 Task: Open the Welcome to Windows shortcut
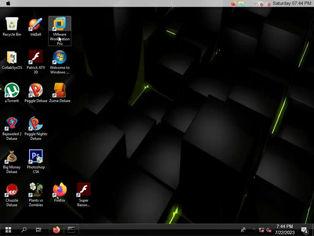click(x=60, y=62)
